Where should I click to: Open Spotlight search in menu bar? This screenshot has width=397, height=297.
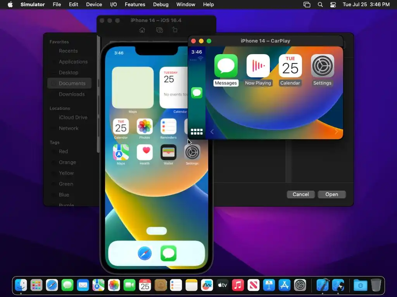pos(320,5)
